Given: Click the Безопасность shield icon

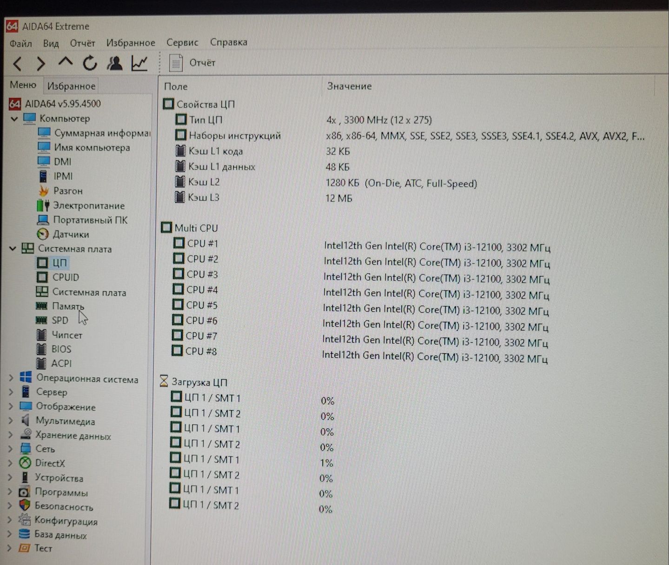Looking at the screenshot, I should pos(24,506).
